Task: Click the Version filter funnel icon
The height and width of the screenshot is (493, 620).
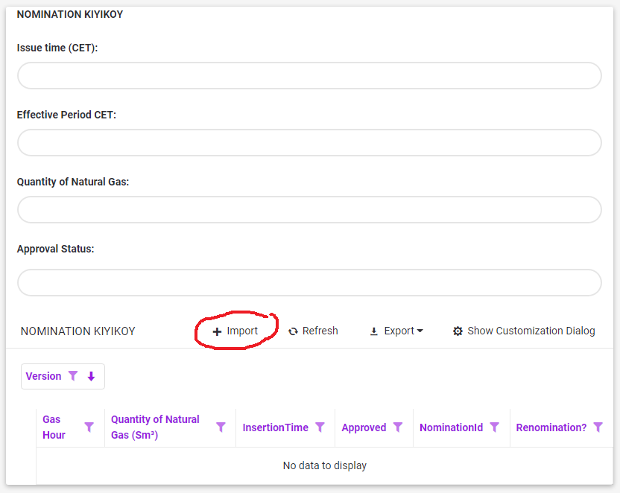Action: (x=73, y=376)
